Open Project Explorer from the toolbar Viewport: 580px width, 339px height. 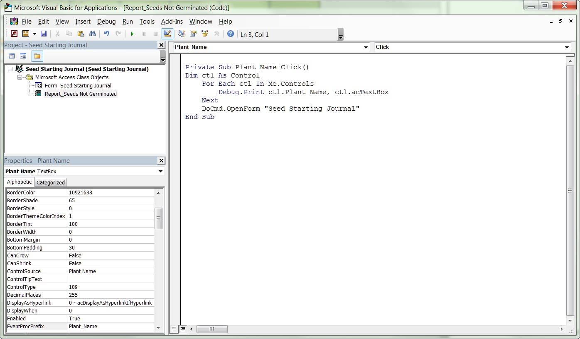(182, 34)
